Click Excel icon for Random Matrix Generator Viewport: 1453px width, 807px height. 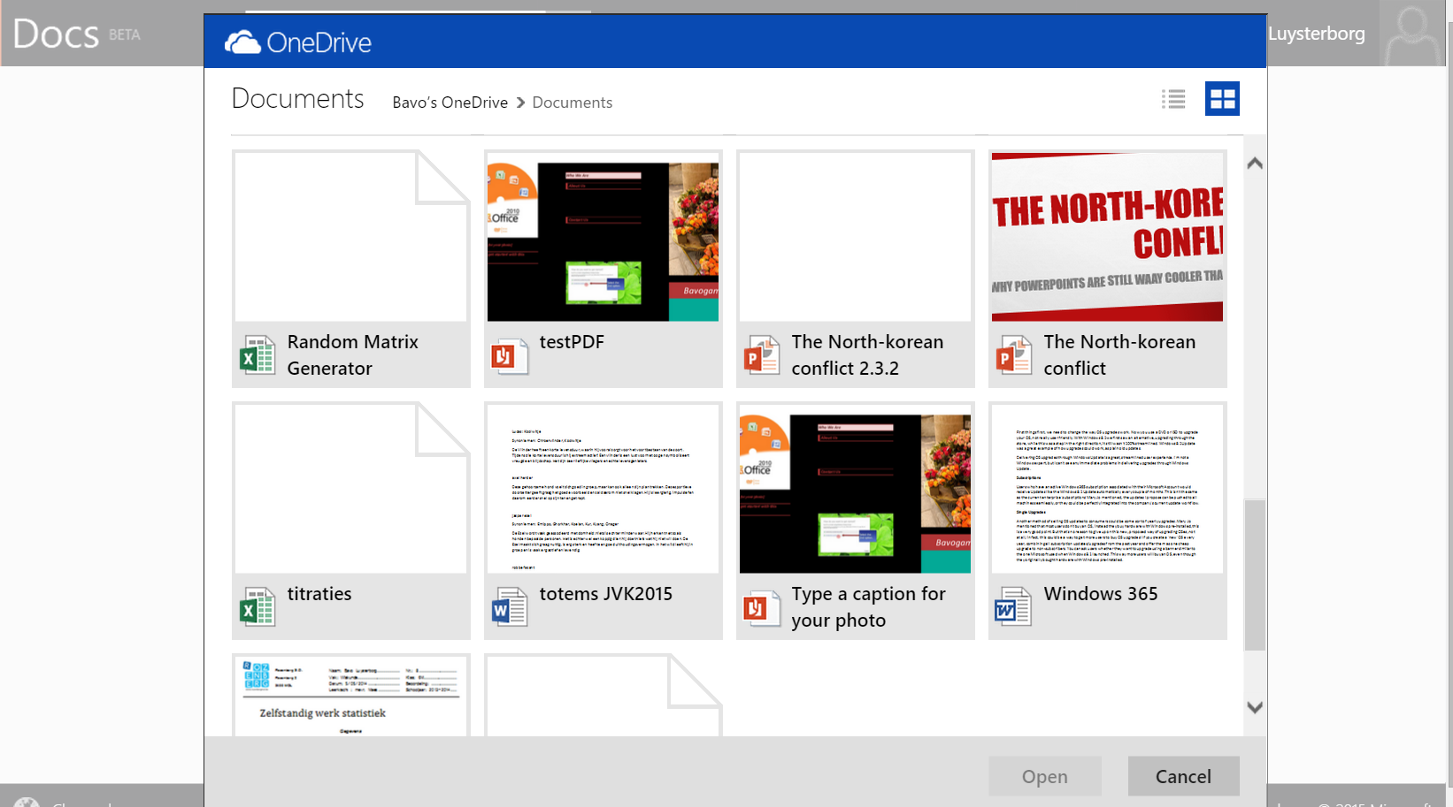click(x=258, y=355)
